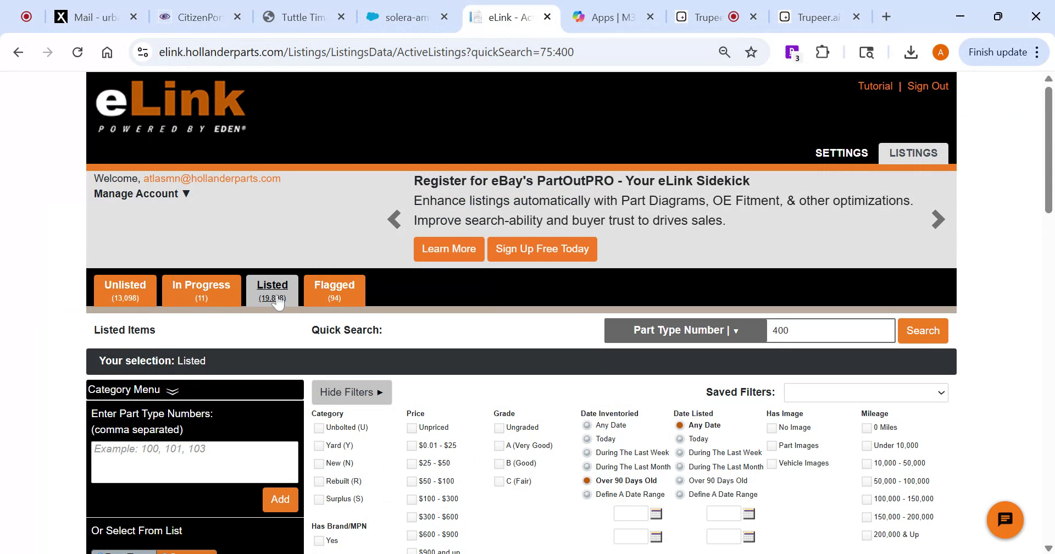Click the Sign Out link
Screen dimensions: 1055x554
coord(928,86)
